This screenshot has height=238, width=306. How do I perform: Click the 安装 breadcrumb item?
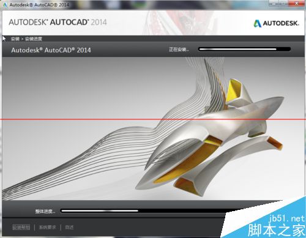15,39
